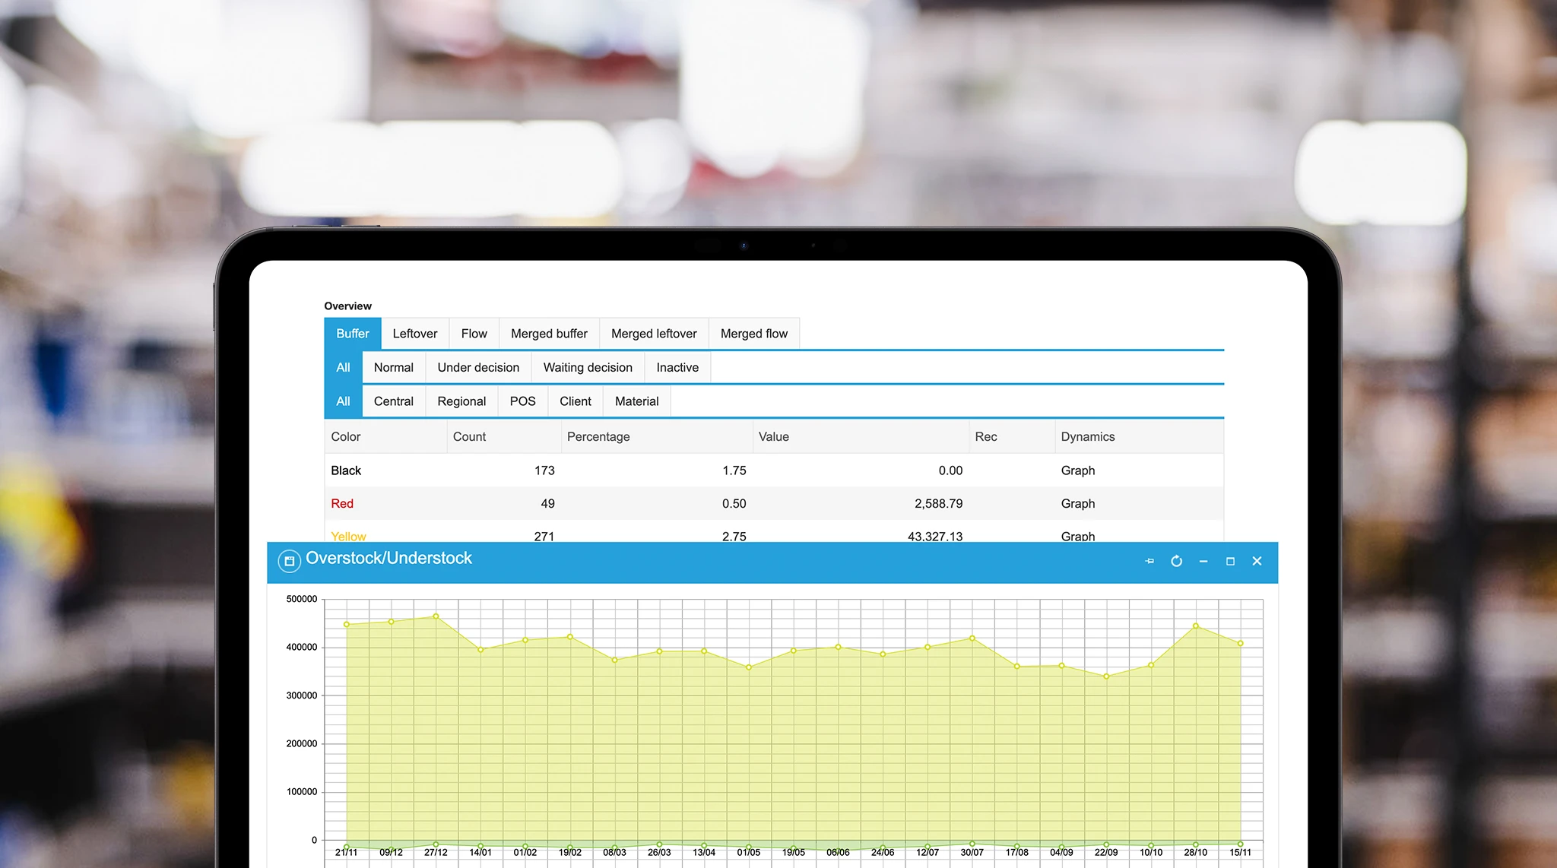Sort by the Value column header
The height and width of the screenshot is (868, 1557).
click(x=773, y=436)
